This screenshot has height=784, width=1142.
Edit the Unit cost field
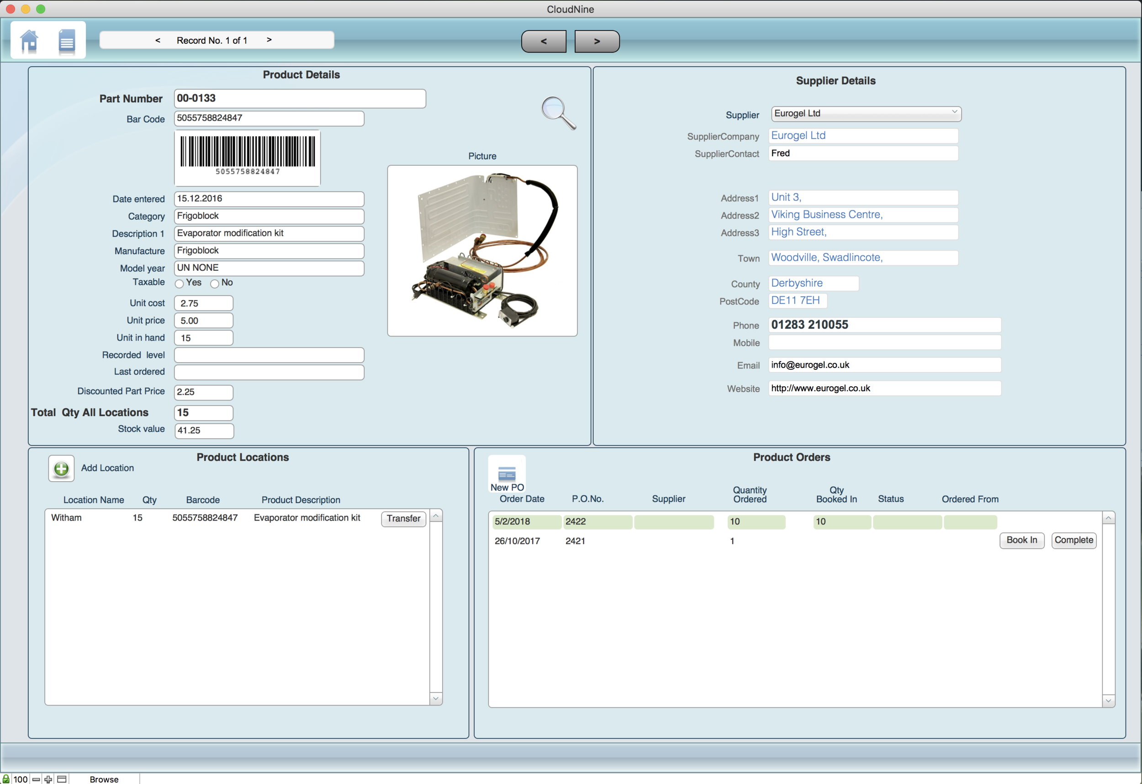pos(204,303)
